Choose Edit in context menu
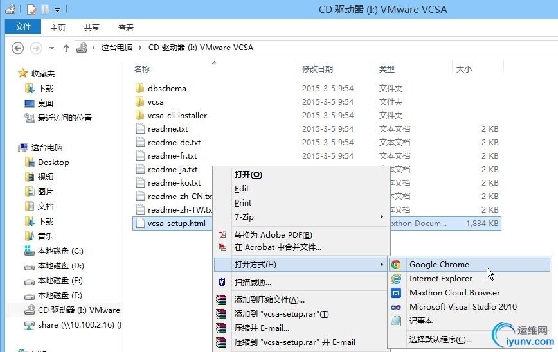558x352 pixels. tap(242, 189)
